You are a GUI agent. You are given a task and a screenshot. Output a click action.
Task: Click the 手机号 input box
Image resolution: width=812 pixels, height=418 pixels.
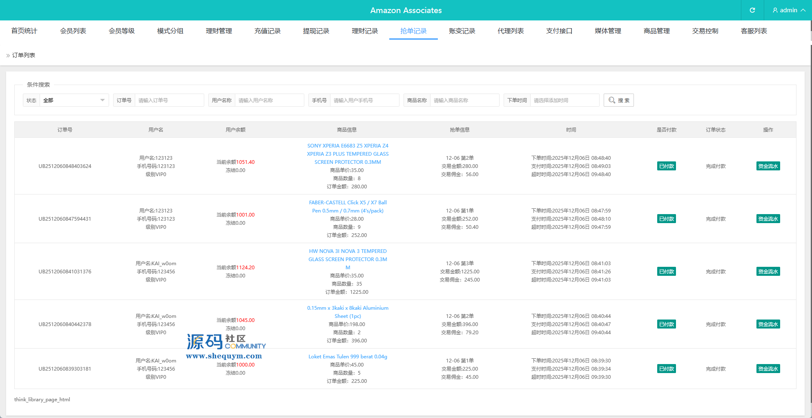pyautogui.click(x=364, y=100)
